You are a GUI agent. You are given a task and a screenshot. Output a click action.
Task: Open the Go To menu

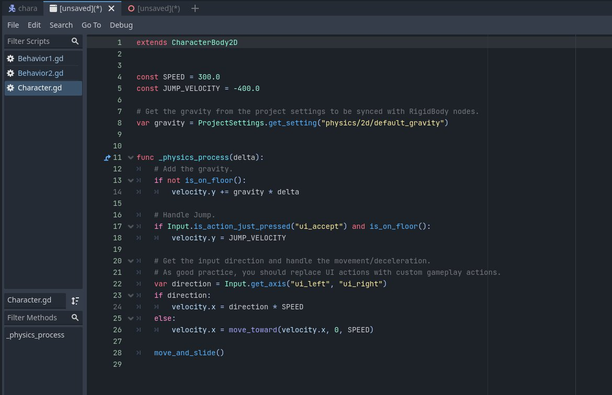(x=92, y=25)
